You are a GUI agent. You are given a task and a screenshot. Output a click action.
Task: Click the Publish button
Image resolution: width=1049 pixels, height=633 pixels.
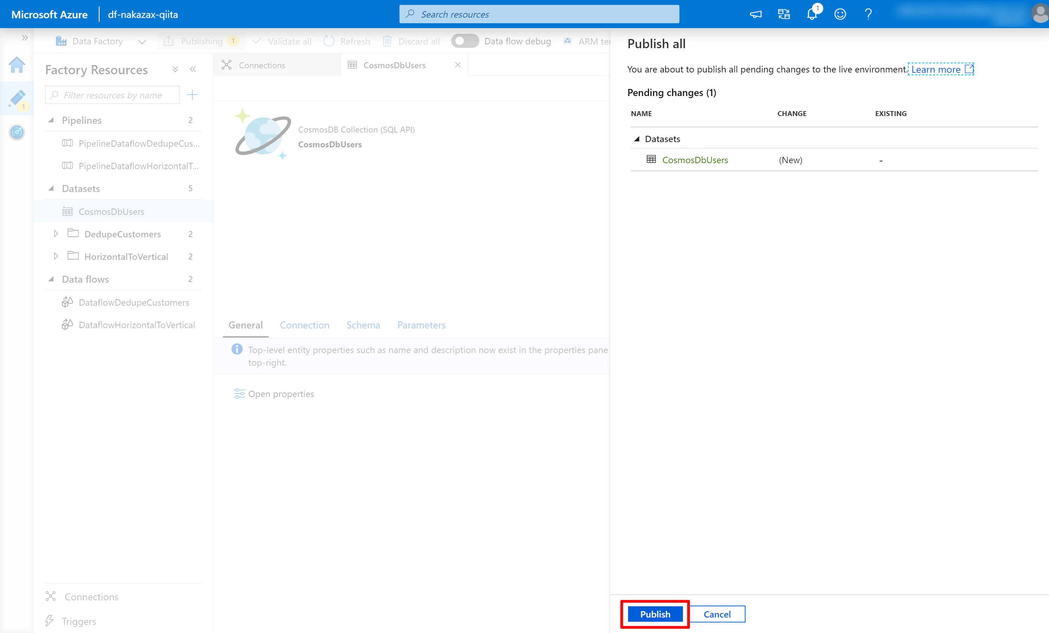655,614
